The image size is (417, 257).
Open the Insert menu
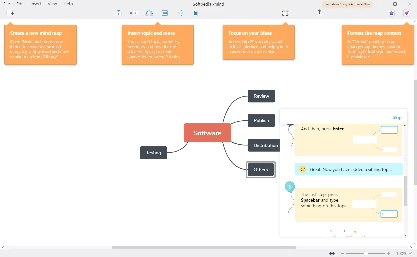pyautogui.click(x=36, y=4)
